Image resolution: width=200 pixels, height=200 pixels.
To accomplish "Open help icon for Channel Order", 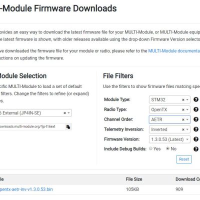I will pyautogui.click(x=196, y=119).
